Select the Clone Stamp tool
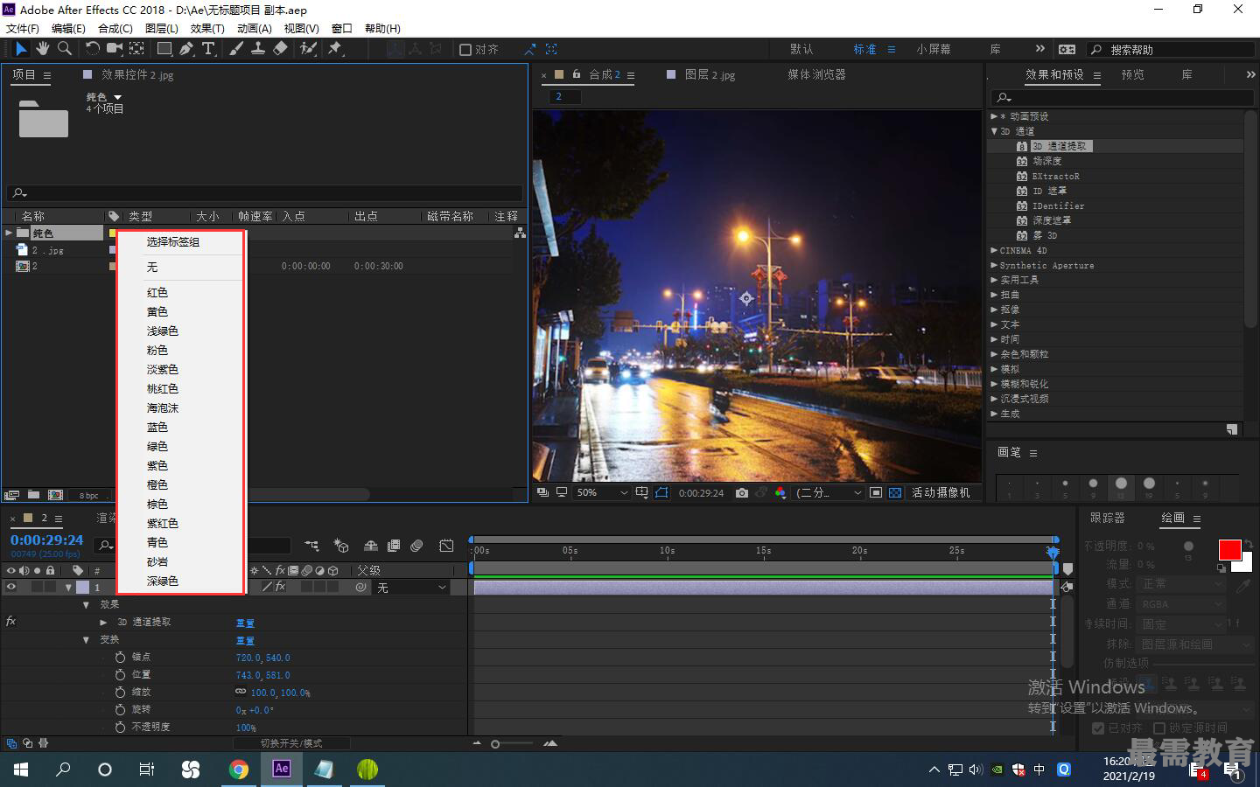The image size is (1260, 787). [258, 49]
